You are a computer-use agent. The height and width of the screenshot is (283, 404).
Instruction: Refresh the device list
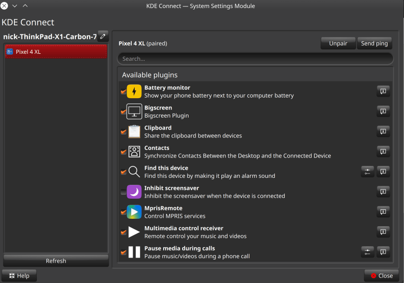point(56,261)
